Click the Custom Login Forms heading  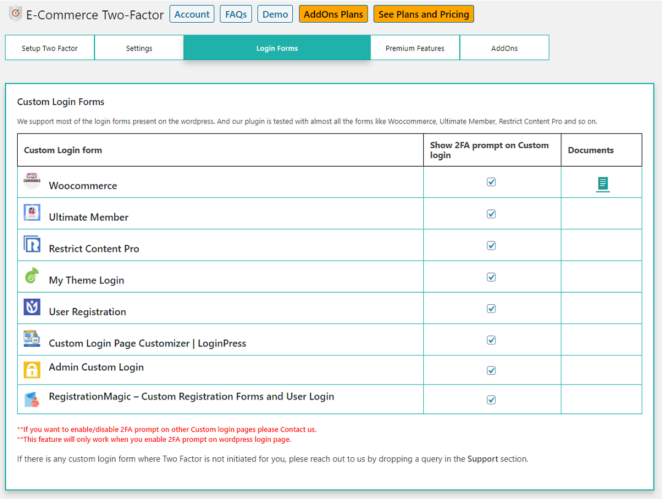(x=61, y=102)
